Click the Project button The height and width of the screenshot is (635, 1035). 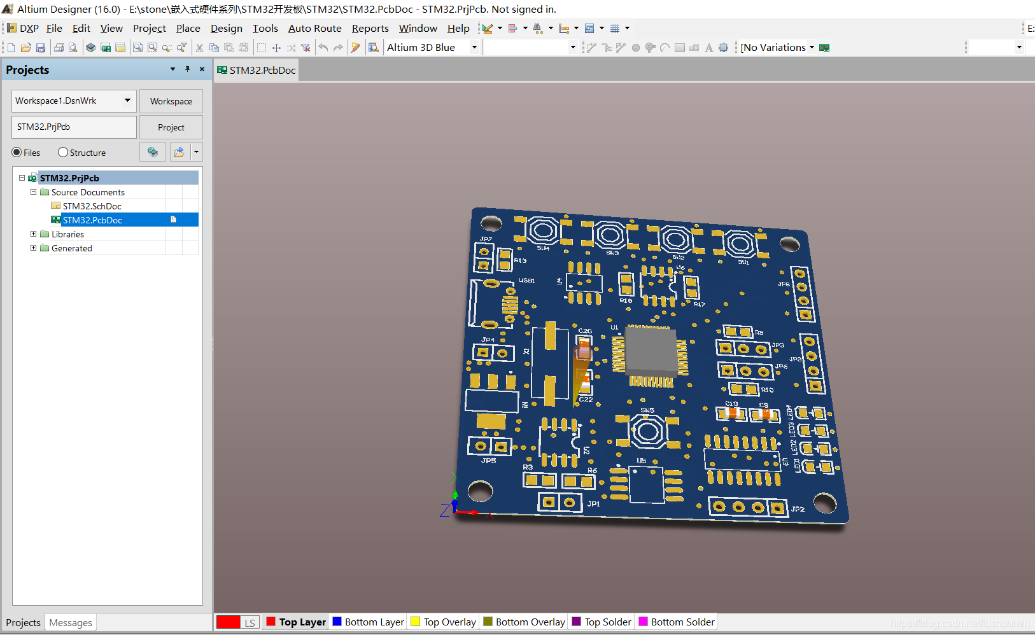pyautogui.click(x=171, y=127)
